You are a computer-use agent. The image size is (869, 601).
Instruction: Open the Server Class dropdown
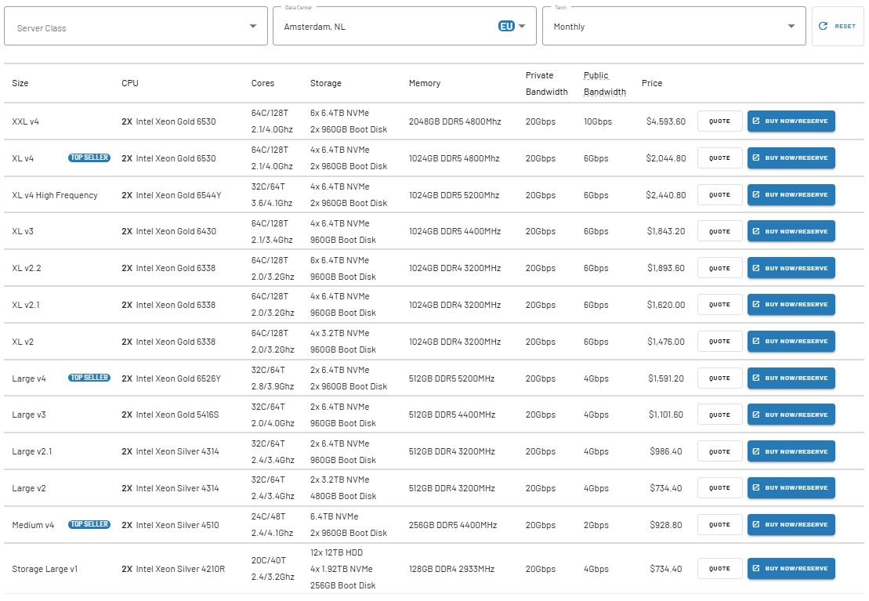coord(136,26)
